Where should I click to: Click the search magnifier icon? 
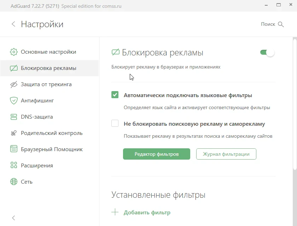point(281,24)
